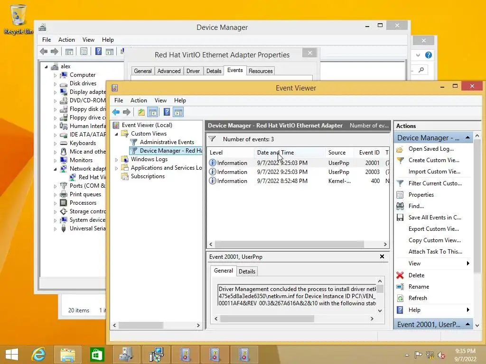Sort by Event ID column header
486x364 pixels.
[x=369, y=152]
